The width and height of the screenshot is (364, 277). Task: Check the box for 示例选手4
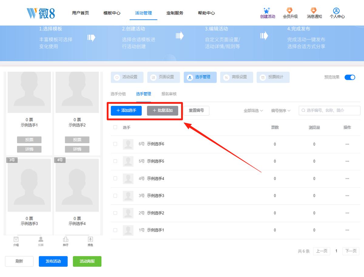115,178
